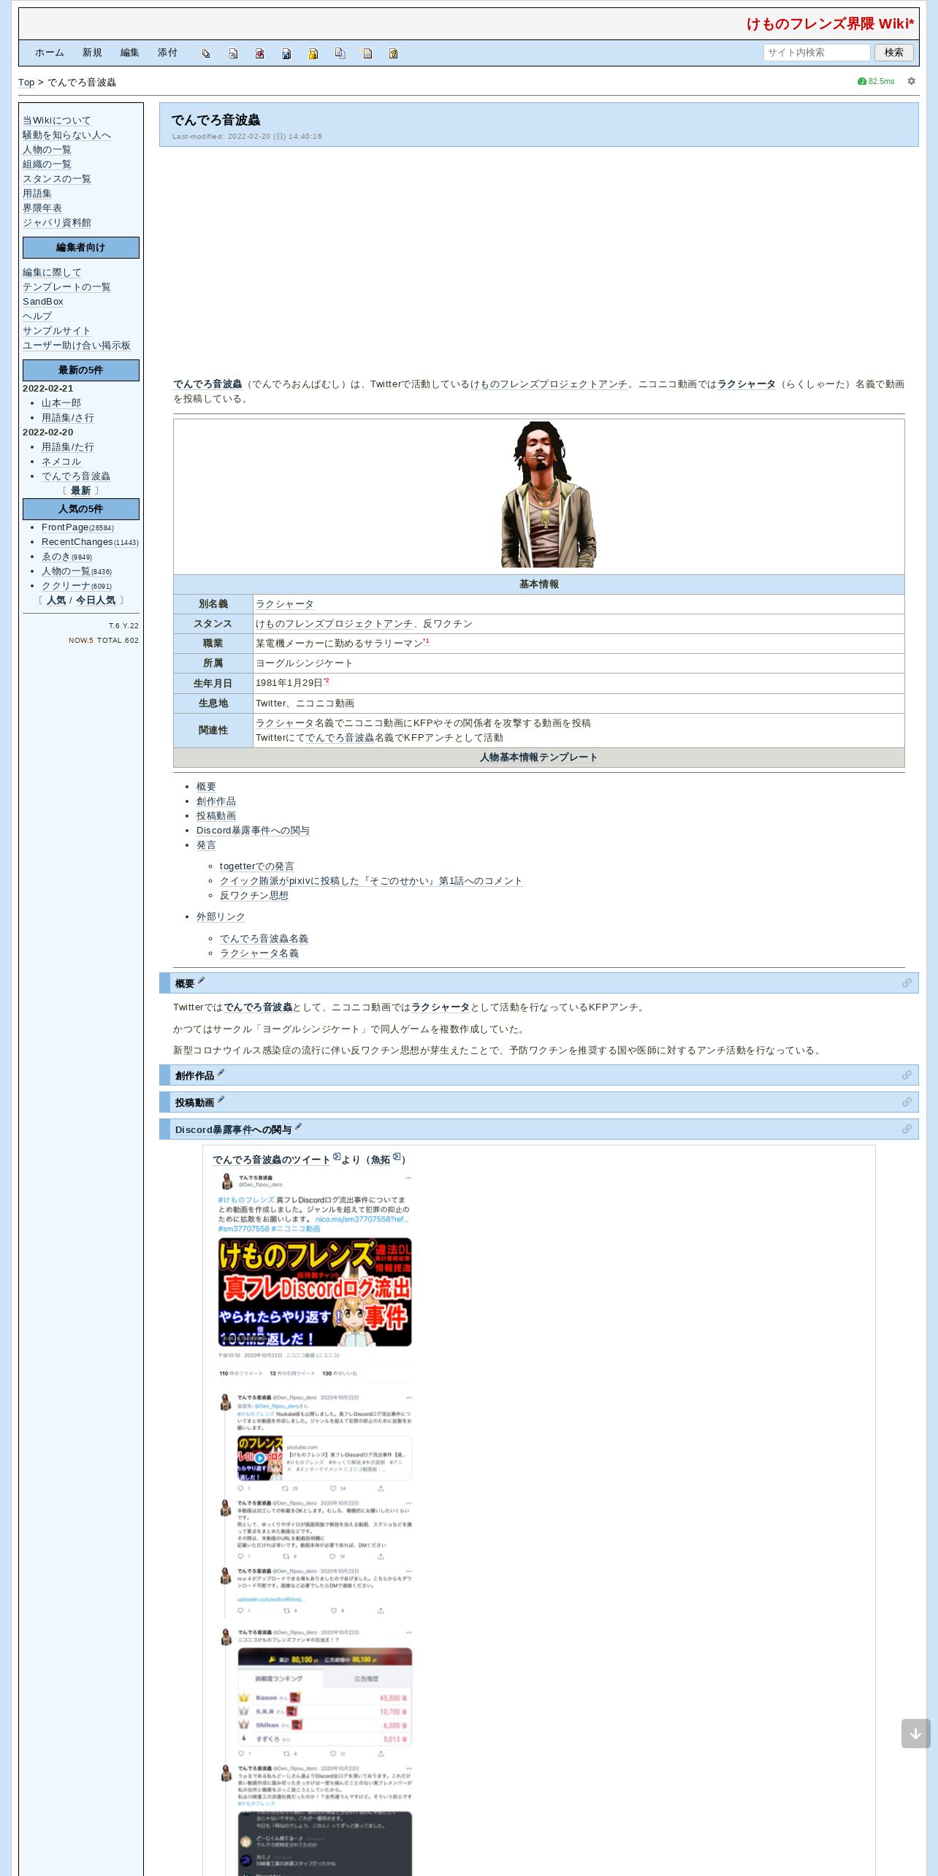
Task: Open the 編集 menu item
Action: pyautogui.click(x=130, y=53)
